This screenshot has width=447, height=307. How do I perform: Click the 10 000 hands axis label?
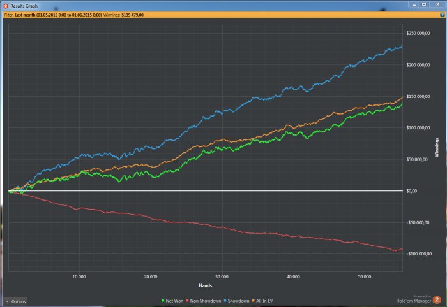[79, 276]
